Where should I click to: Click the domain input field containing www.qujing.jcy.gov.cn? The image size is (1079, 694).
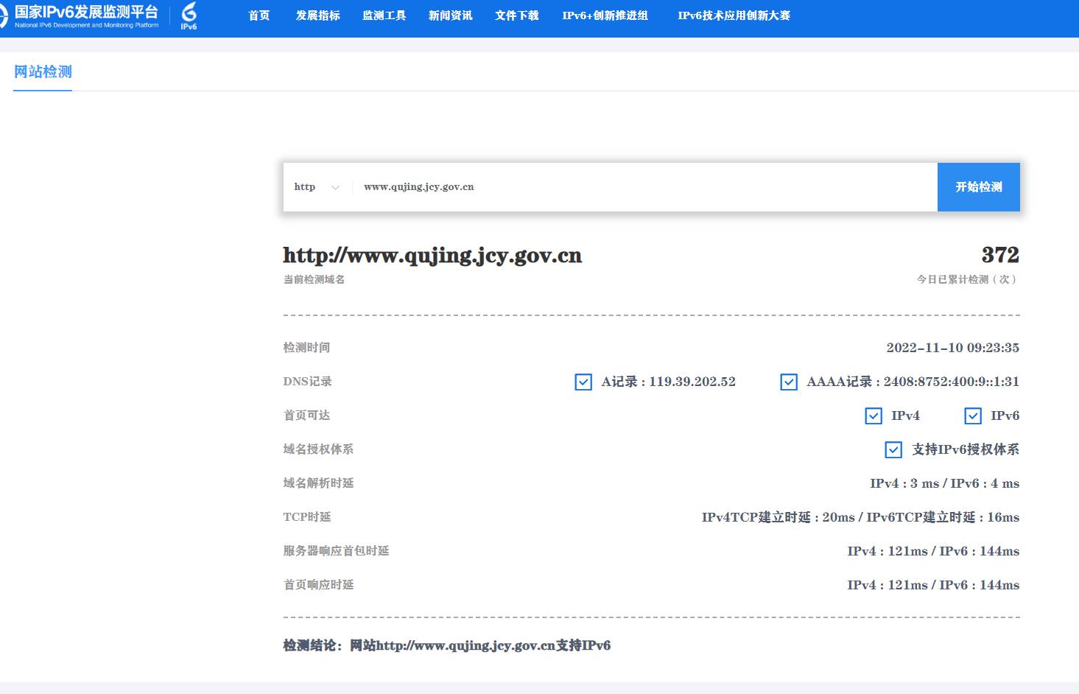pyautogui.click(x=641, y=187)
